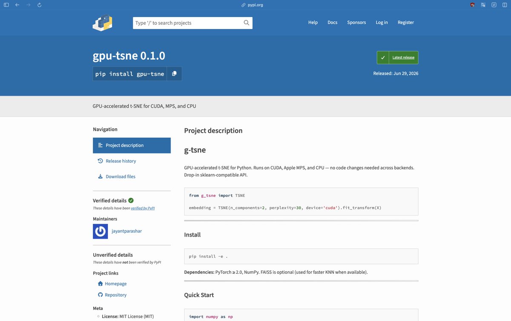The image size is (511, 321).
Task: Click the import numpy as np line
Action: click(x=211, y=317)
